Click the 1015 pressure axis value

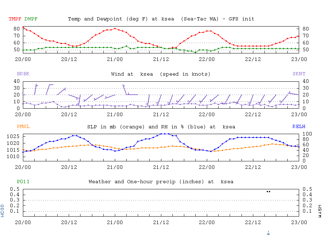[x=13, y=150]
